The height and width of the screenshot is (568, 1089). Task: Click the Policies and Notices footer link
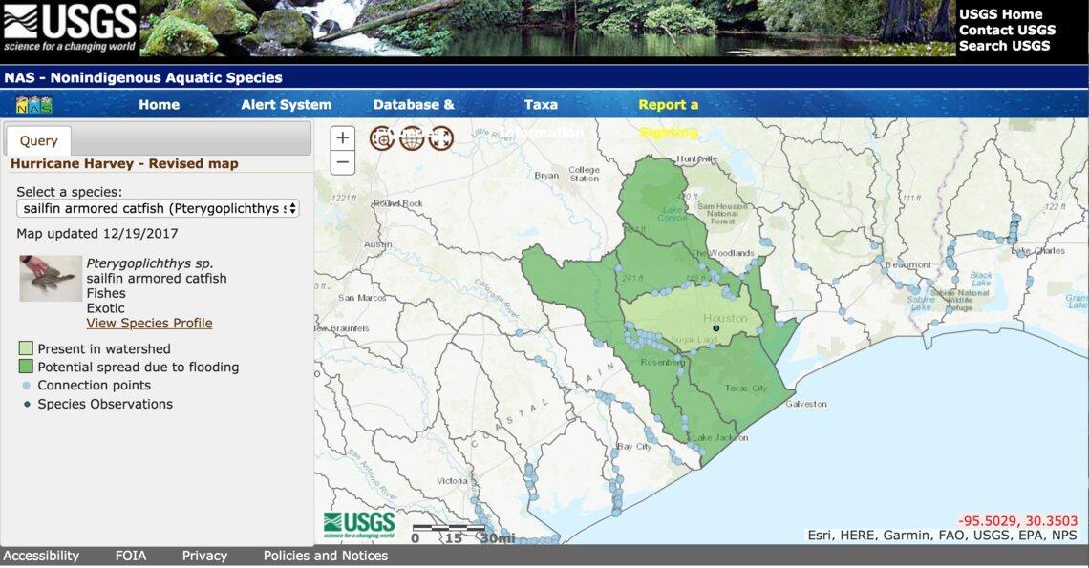tap(324, 555)
